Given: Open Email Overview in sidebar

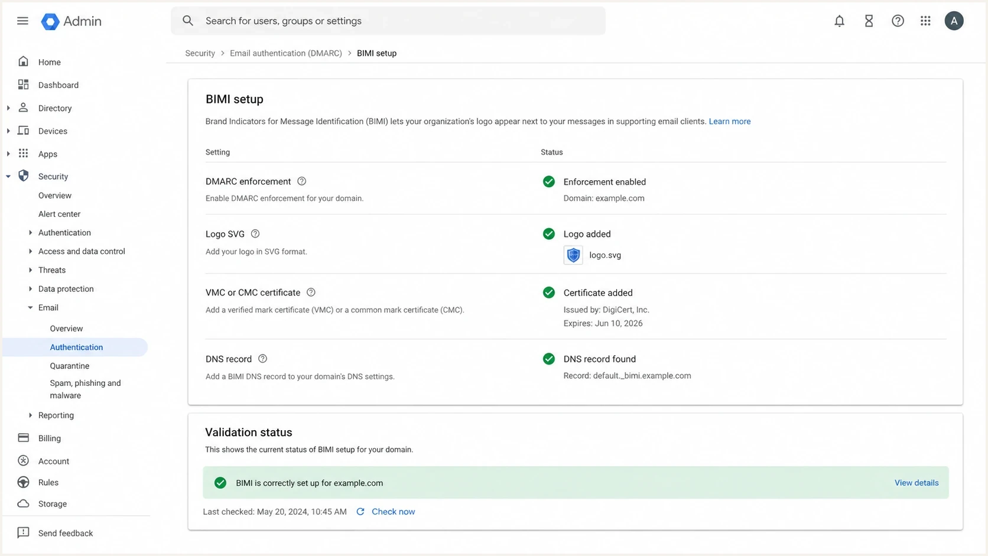Looking at the screenshot, I should tap(66, 329).
